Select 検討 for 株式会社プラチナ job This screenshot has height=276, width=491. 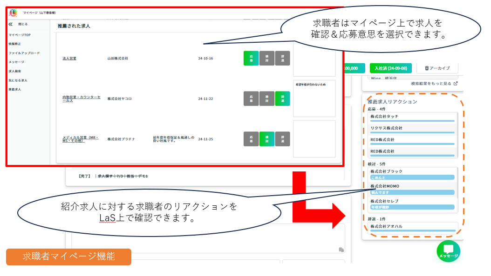pos(266,139)
